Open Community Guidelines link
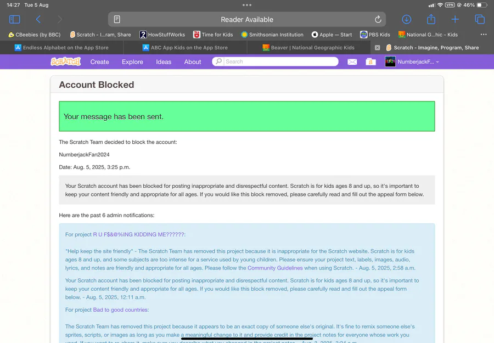Viewport: 494px width, 343px height. 275,268
